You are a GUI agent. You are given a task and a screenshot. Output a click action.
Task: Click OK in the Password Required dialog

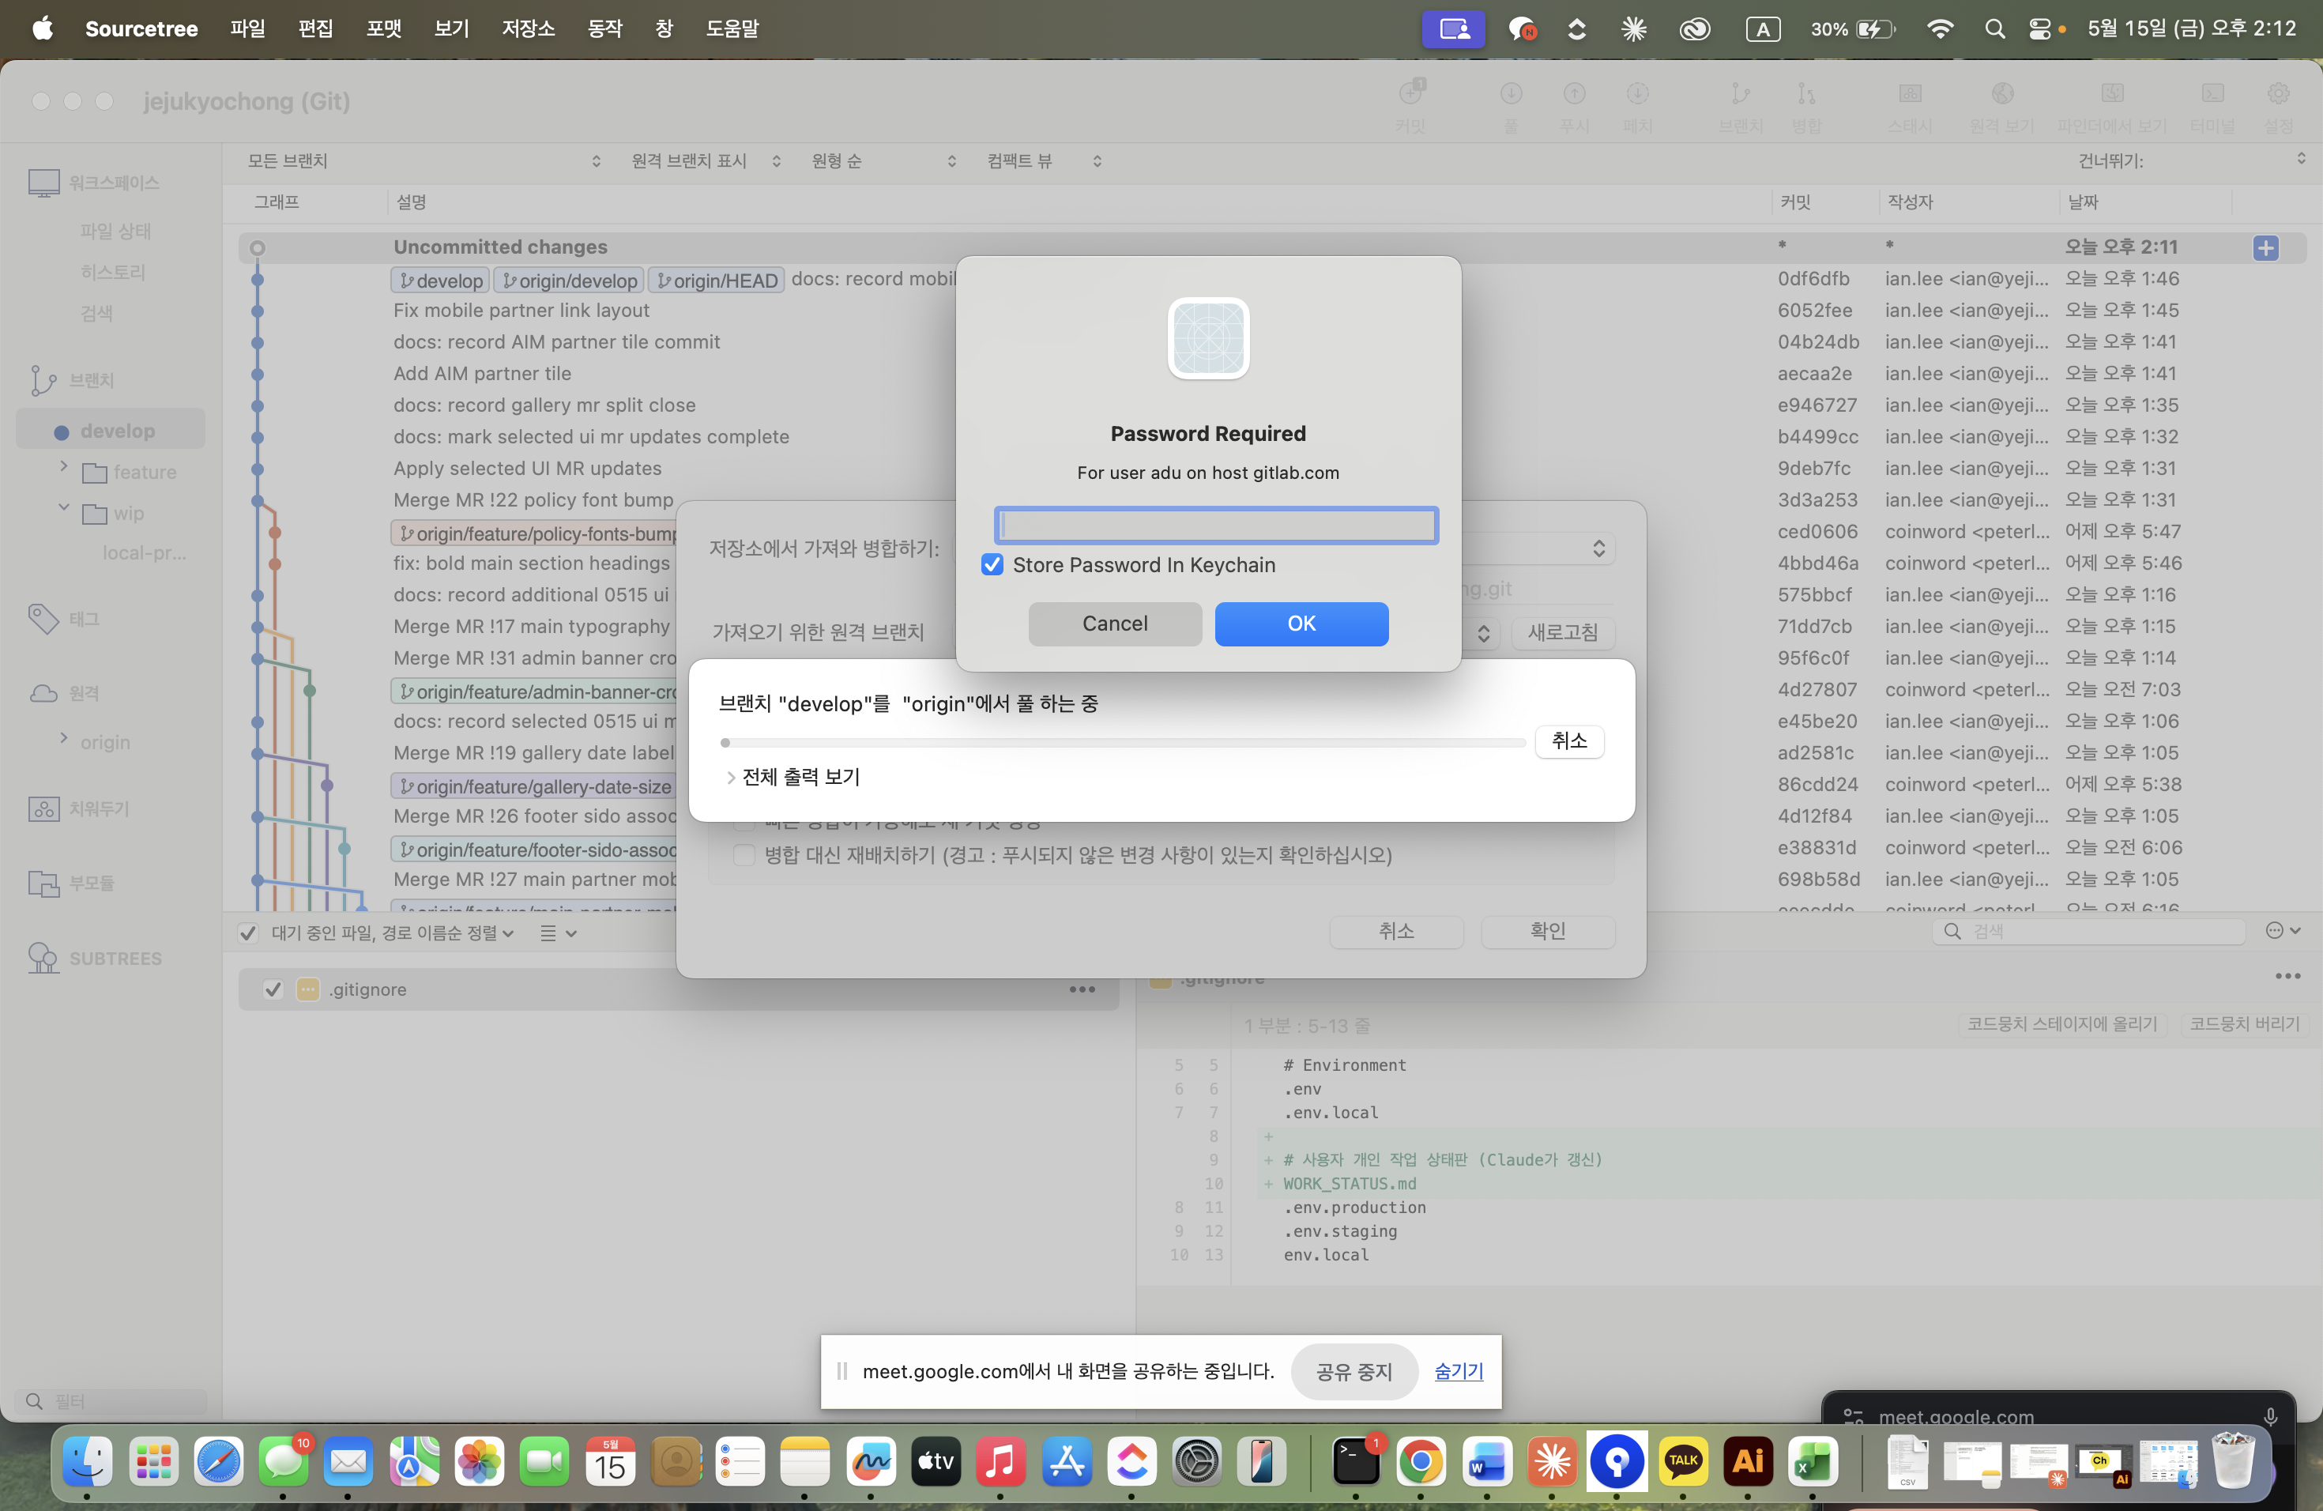click(x=1301, y=624)
